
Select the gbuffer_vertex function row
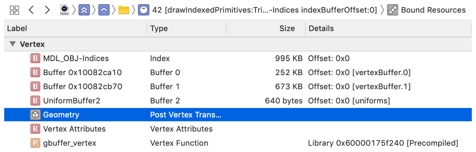(x=238, y=143)
